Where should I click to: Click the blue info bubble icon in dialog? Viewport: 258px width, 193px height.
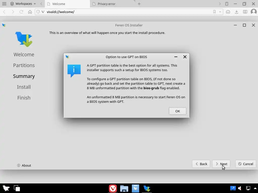click(x=74, y=71)
